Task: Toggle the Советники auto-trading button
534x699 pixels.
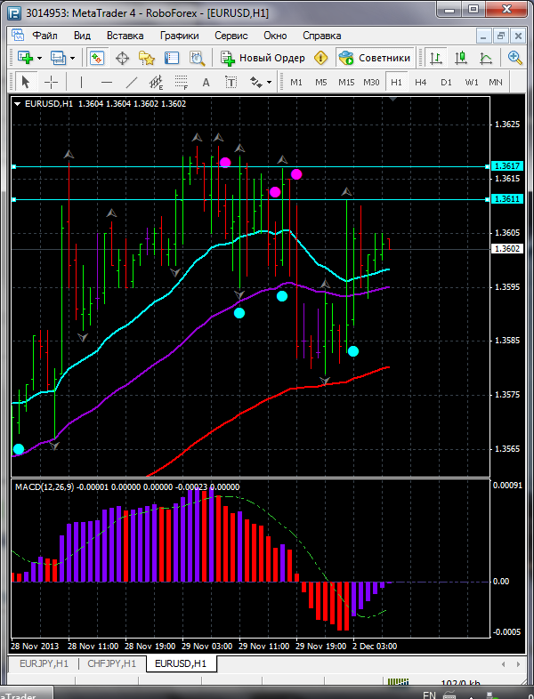Action: point(374,58)
